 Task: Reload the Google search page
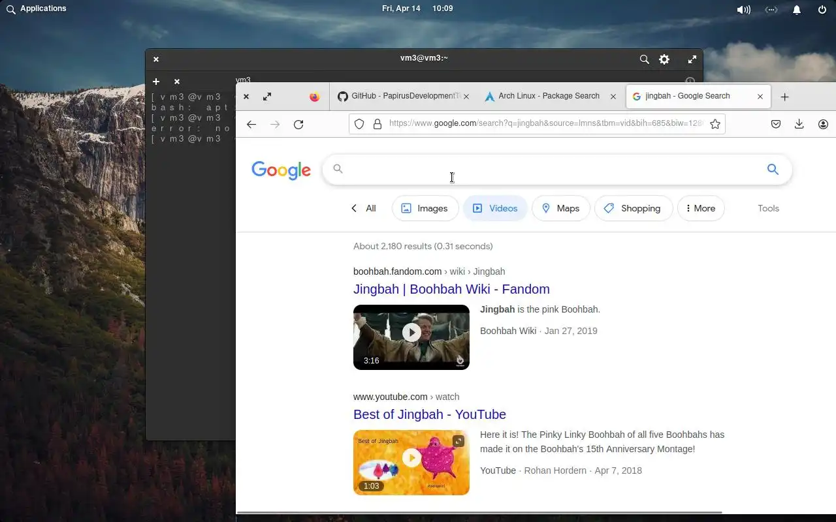[298, 124]
